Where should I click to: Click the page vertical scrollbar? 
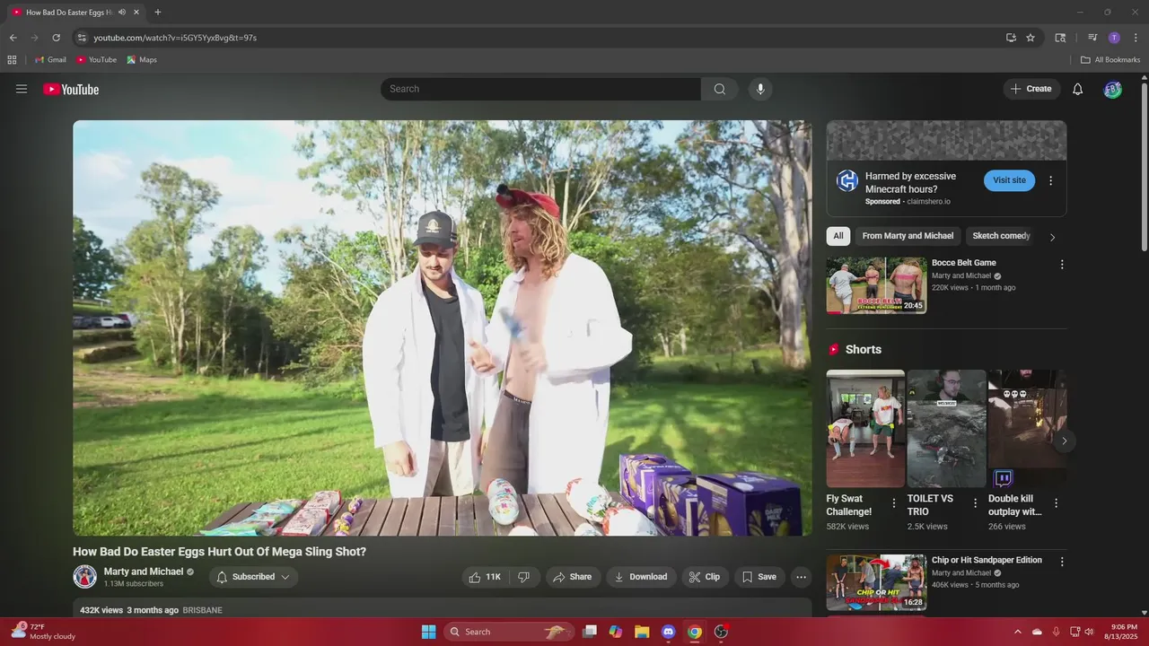(x=1144, y=166)
